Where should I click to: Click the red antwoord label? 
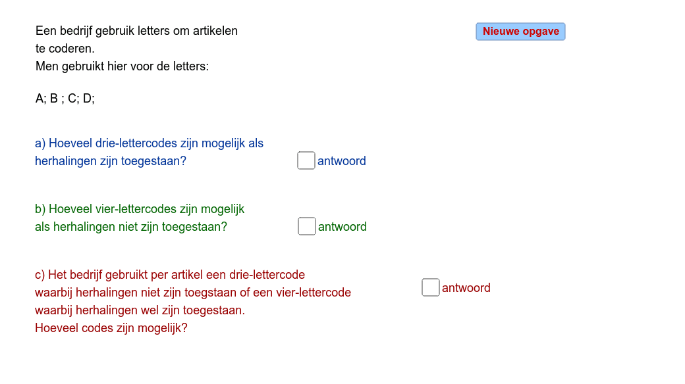pyautogui.click(x=466, y=288)
